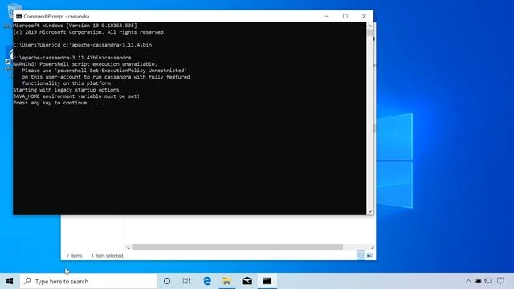Click '1 item selected' status text

point(107,255)
